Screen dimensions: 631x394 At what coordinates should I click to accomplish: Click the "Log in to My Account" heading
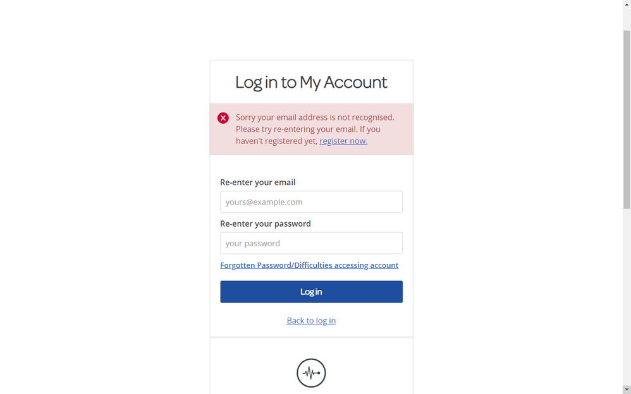point(311,82)
